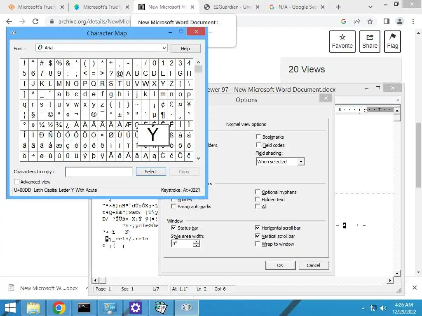Select the @ character in the grid
This screenshot has width=422, height=316.
click(x=120, y=73)
